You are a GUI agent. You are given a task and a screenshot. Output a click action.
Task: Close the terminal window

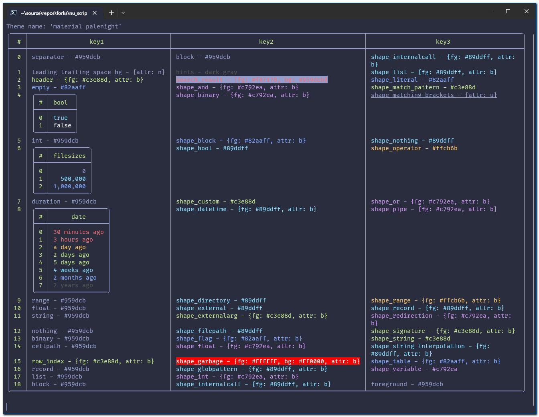click(527, 11)
